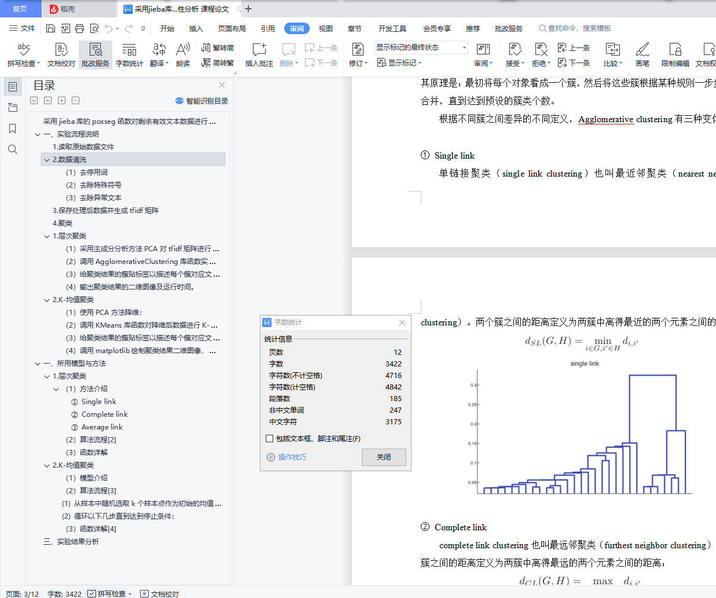Open the 拼写检查 spell check tool
This screenshot has height=598, width=716.
pos(24,55)
